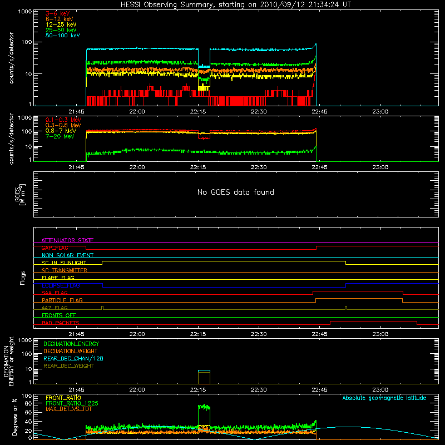Screen dimensions: 445x445
Task: Select the ATTENUATOR_STATE flag label
Action: pyautogui.click(x=67, y=240)
